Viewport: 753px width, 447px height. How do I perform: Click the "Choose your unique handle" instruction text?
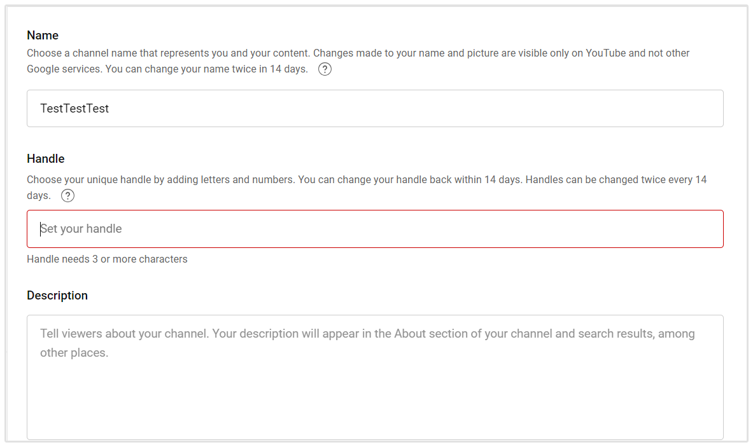click(x=160, y=180)
